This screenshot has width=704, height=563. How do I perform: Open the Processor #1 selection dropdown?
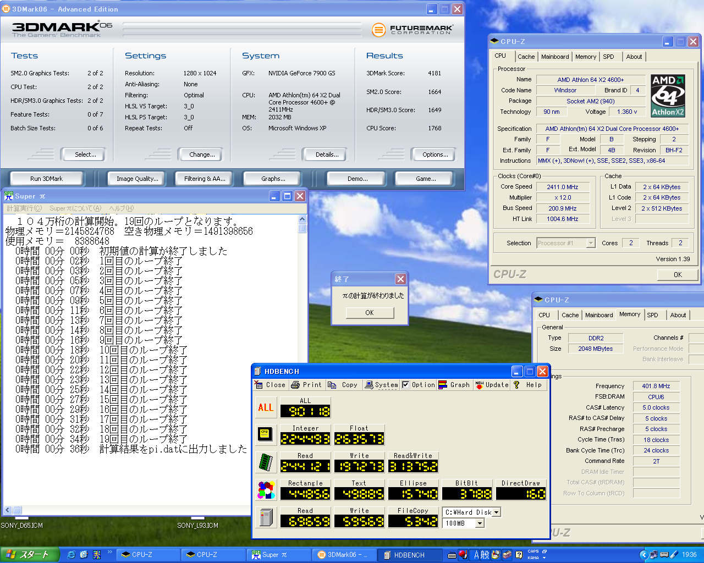pos(591,243)
